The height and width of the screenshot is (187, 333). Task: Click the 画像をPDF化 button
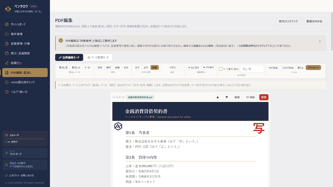(314, 21)
